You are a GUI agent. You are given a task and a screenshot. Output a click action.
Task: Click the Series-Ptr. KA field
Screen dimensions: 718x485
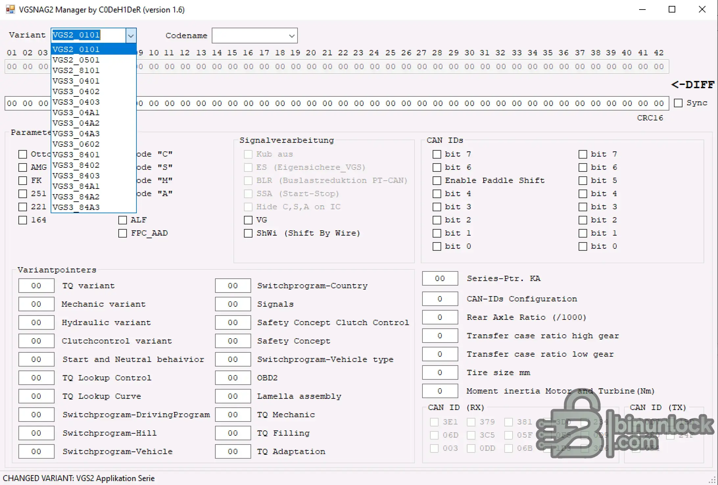click(440, 278)
